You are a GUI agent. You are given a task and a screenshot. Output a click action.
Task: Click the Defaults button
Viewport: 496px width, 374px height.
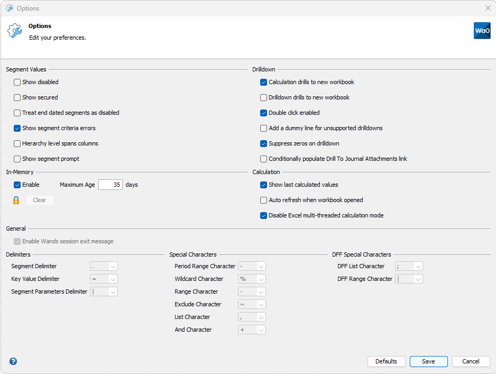pos(387,361)
